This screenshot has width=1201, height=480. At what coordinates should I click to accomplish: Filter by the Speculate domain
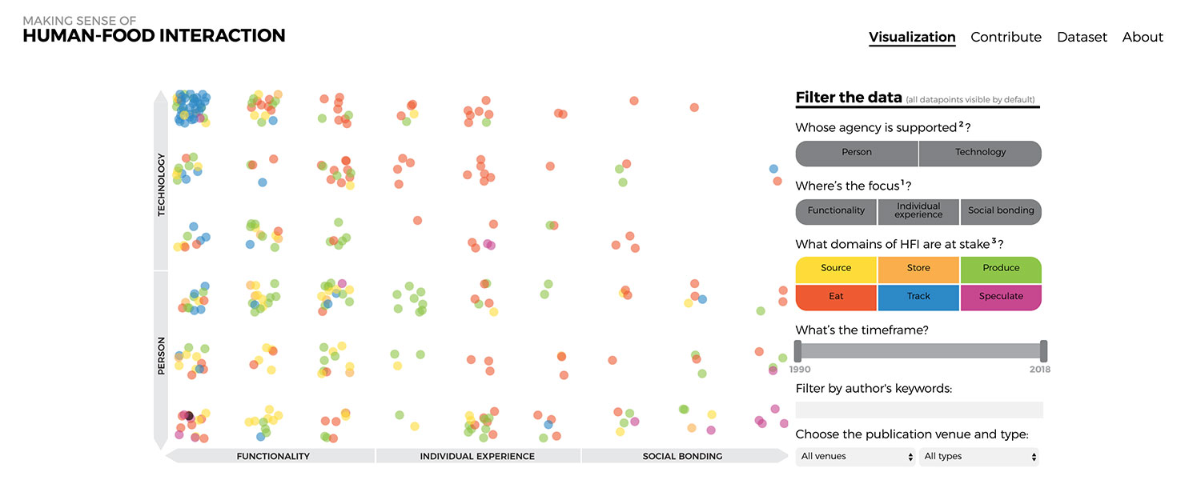(x=1001, y=297)
